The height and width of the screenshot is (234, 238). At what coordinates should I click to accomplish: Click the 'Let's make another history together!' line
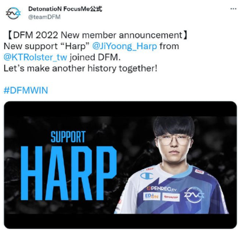click(x=80, y=68)
